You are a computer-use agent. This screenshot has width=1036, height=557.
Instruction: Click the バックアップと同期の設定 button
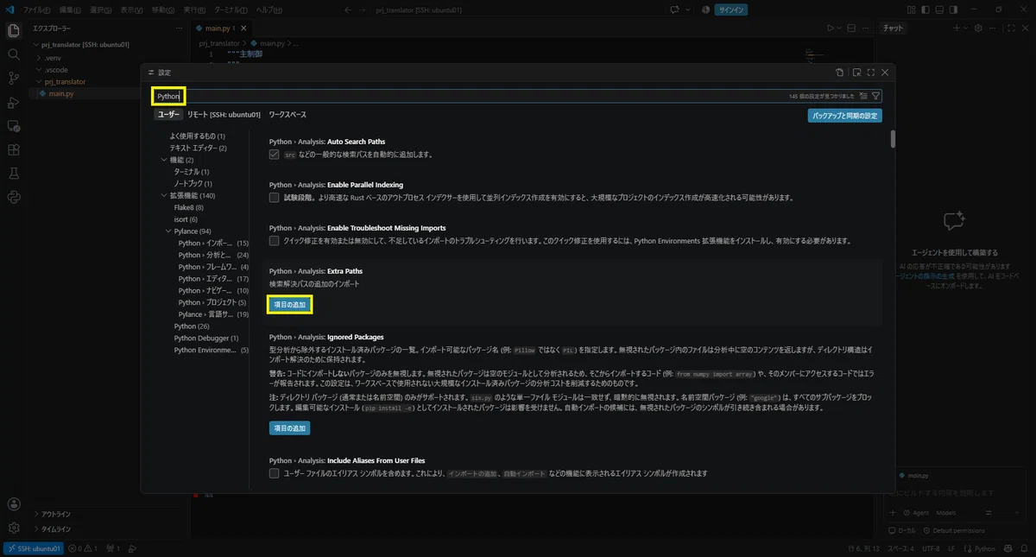tap(845, 116)
